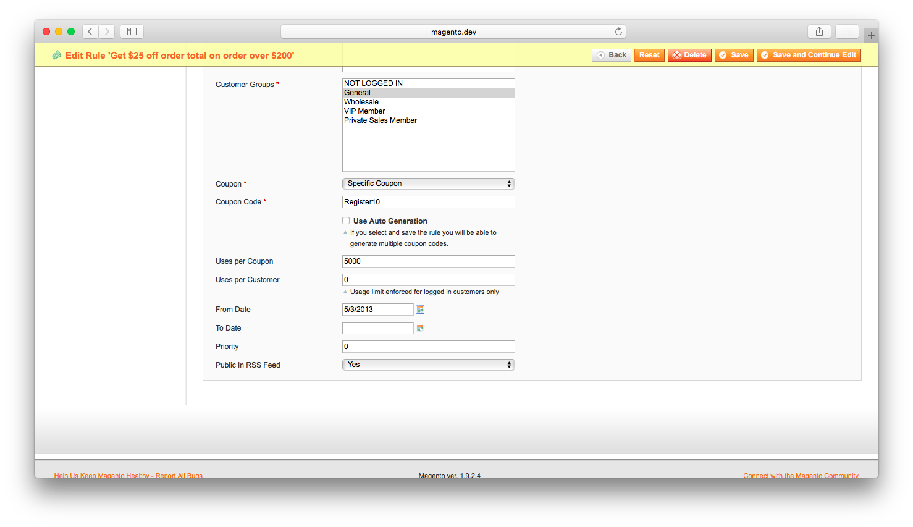Show all tabs overview
The width and height of the screenshot is (913, 527).
coord(848,32)
